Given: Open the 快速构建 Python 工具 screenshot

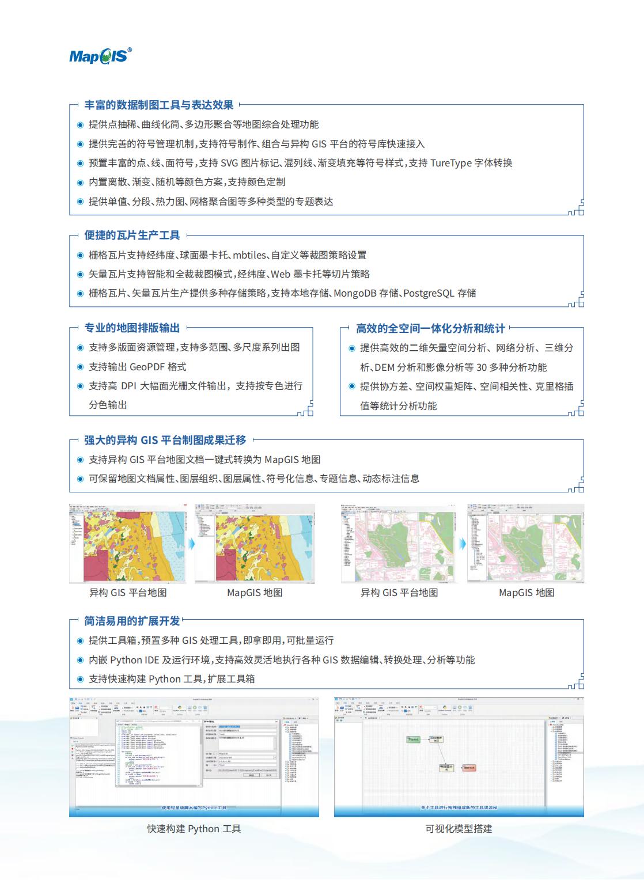Looking at the screenshot, I should click(x=194, y=756).
